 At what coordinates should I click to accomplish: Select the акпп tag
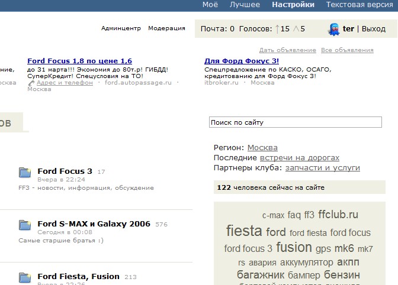(348, 262)
